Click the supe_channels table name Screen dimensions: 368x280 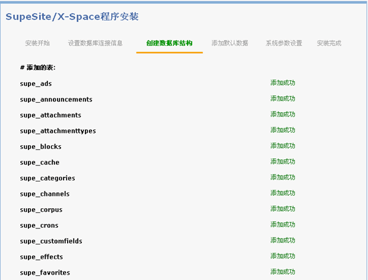pyautogui.click(x=45, y=194)
